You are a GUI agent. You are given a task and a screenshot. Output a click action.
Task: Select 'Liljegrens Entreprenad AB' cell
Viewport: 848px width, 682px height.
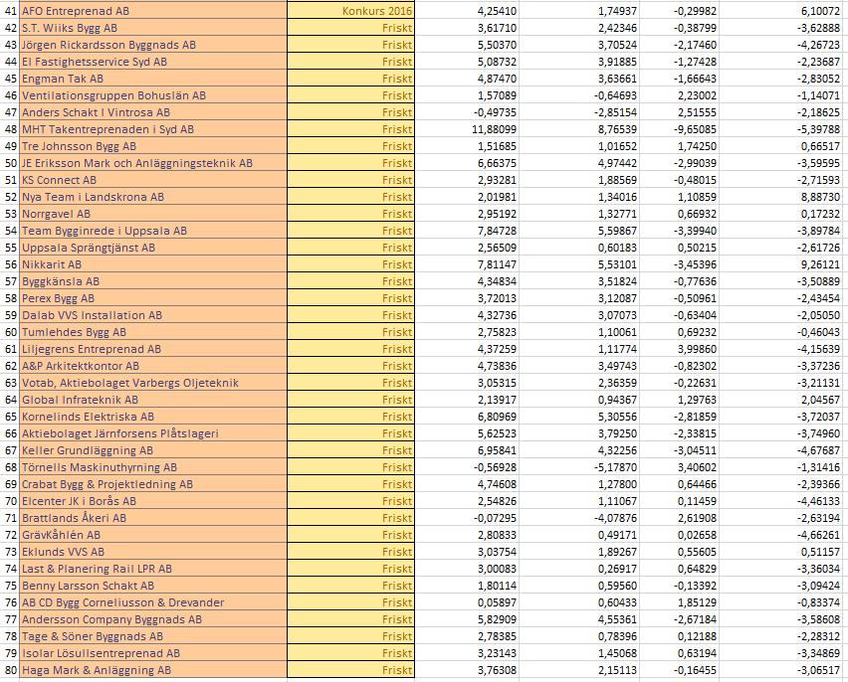(153, 349)
